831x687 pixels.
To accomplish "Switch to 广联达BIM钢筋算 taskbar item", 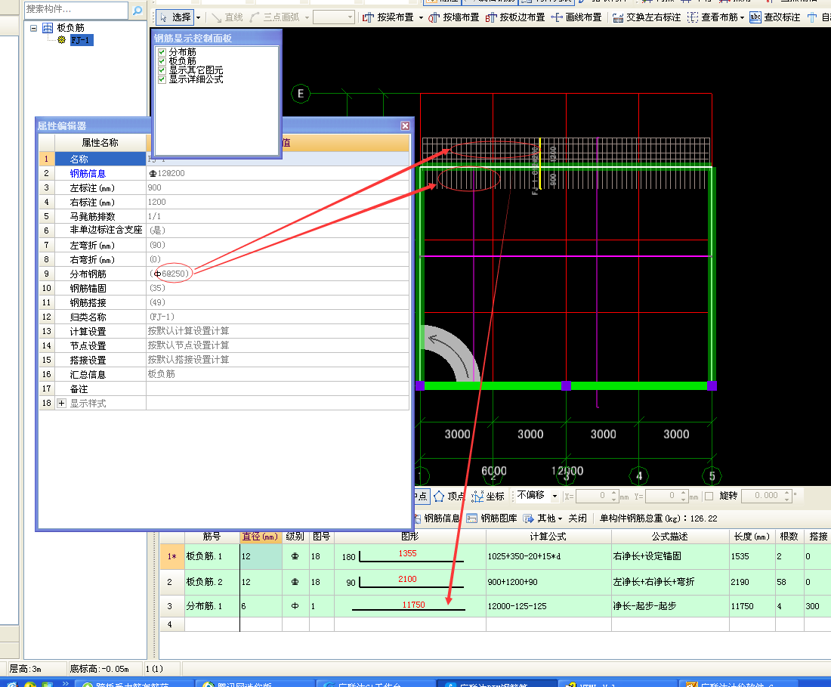I will pos(497,683).
